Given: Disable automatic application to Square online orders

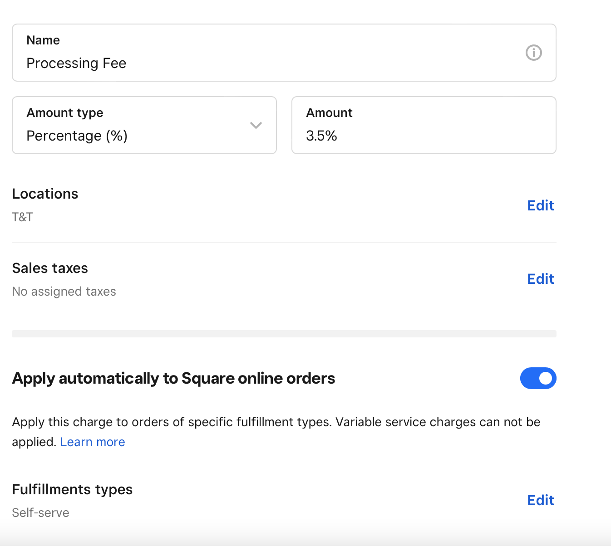Looking at the screenshot, I should (x=538, y=378).
